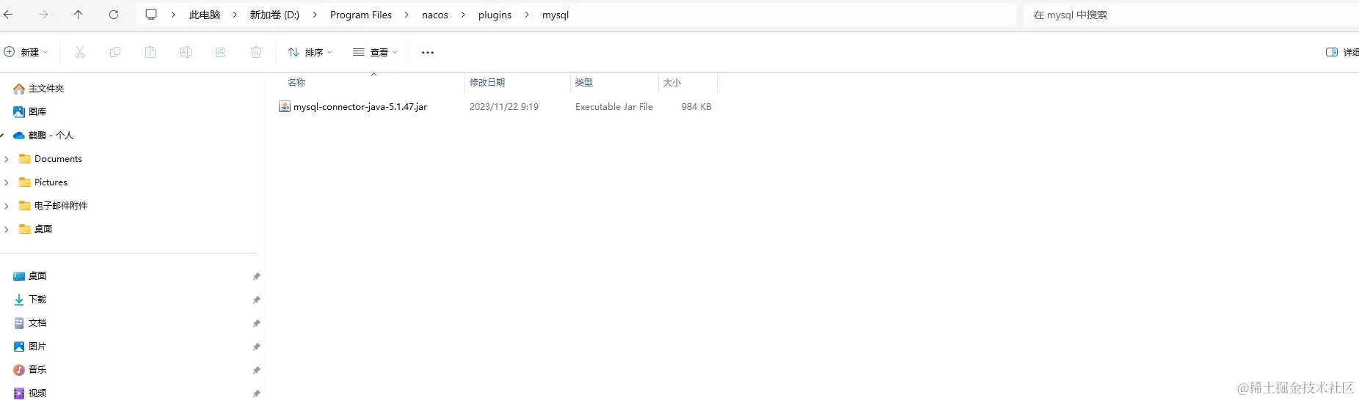Screen dimensions: 1359x400
Task: Sort by 名称 column header
Action: coord(296,82)
